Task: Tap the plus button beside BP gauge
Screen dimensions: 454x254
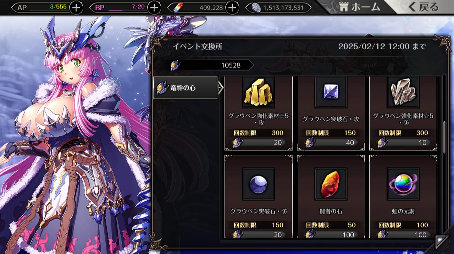Action: pos(154,7)
